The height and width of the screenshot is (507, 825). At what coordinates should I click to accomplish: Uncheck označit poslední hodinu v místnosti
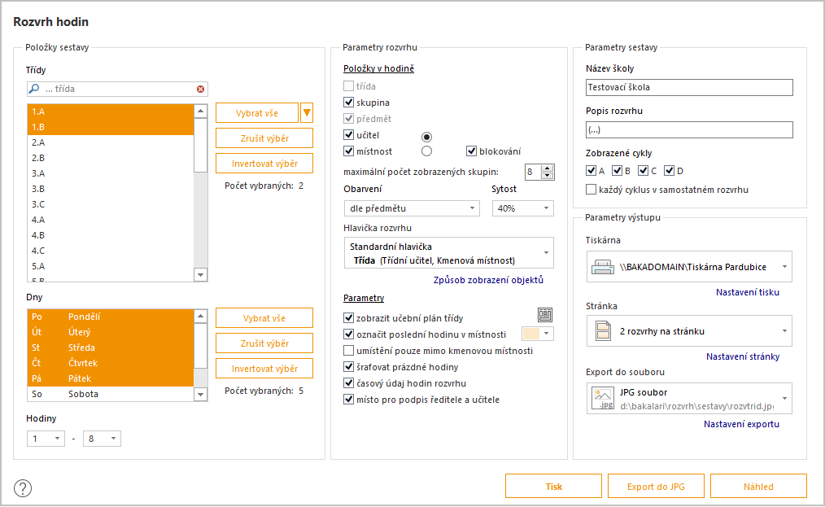click(x=348, y=334)
